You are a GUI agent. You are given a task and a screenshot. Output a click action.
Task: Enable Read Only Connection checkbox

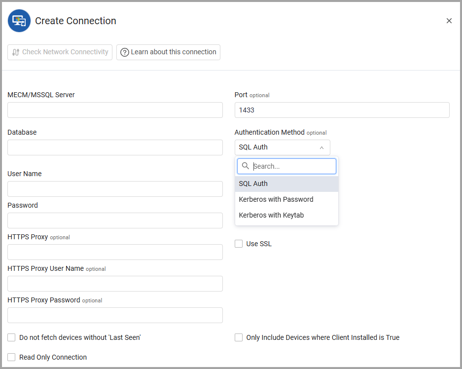(x=11, y=357)
